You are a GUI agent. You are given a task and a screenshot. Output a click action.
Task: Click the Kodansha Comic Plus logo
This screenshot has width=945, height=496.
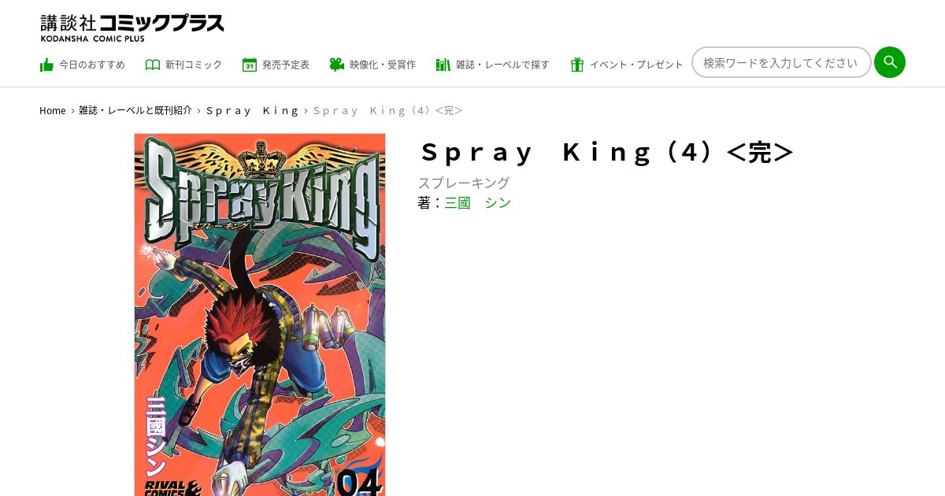pyautogui.click(x=132, y=28)
